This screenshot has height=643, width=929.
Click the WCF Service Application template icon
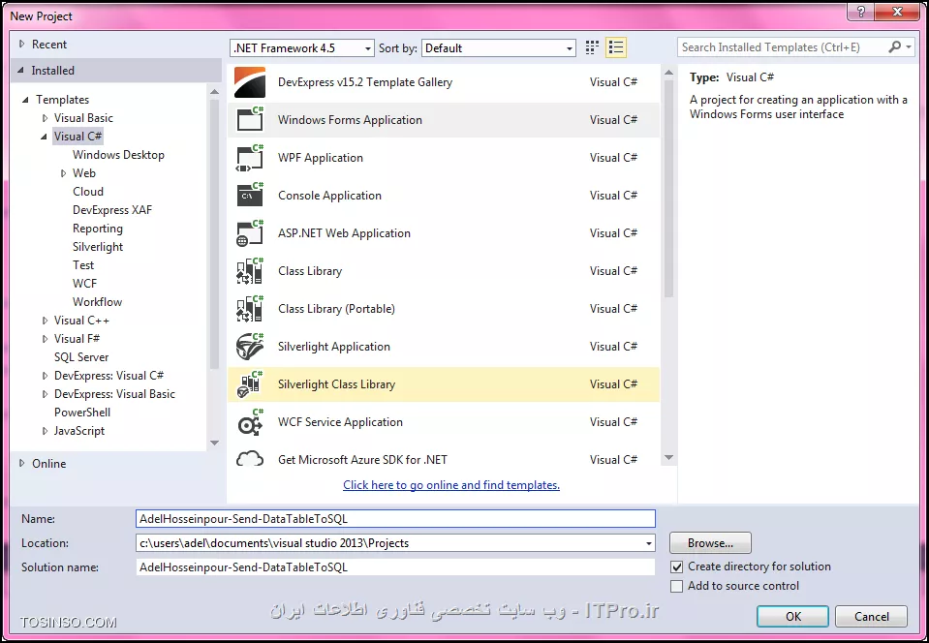249,422
